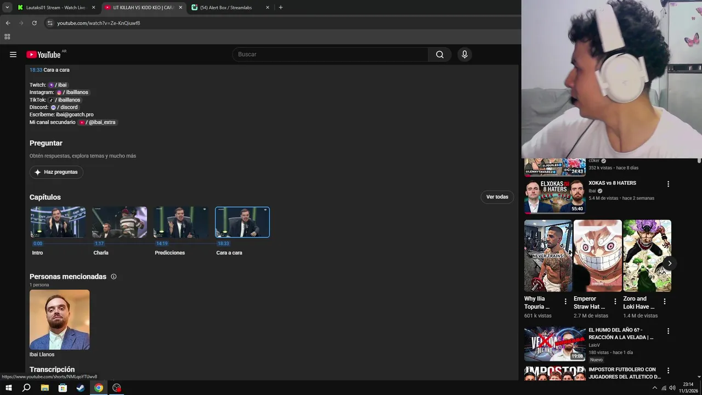Open options for IMPOSTOR FUTBOLERO video
The image size is (702, 395).
[x=668, y=371]
